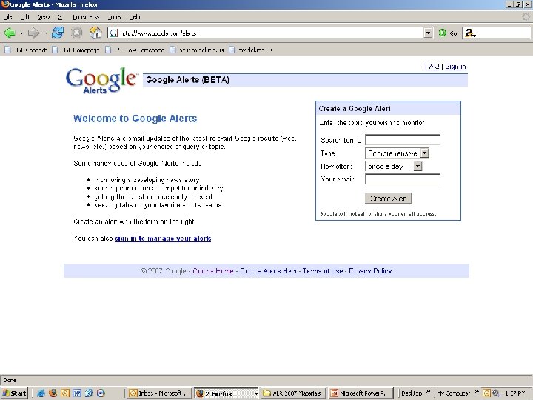The image size is (533, 400).
Task: Open the Privacy Policy footer link
Action: coord(370,271)
